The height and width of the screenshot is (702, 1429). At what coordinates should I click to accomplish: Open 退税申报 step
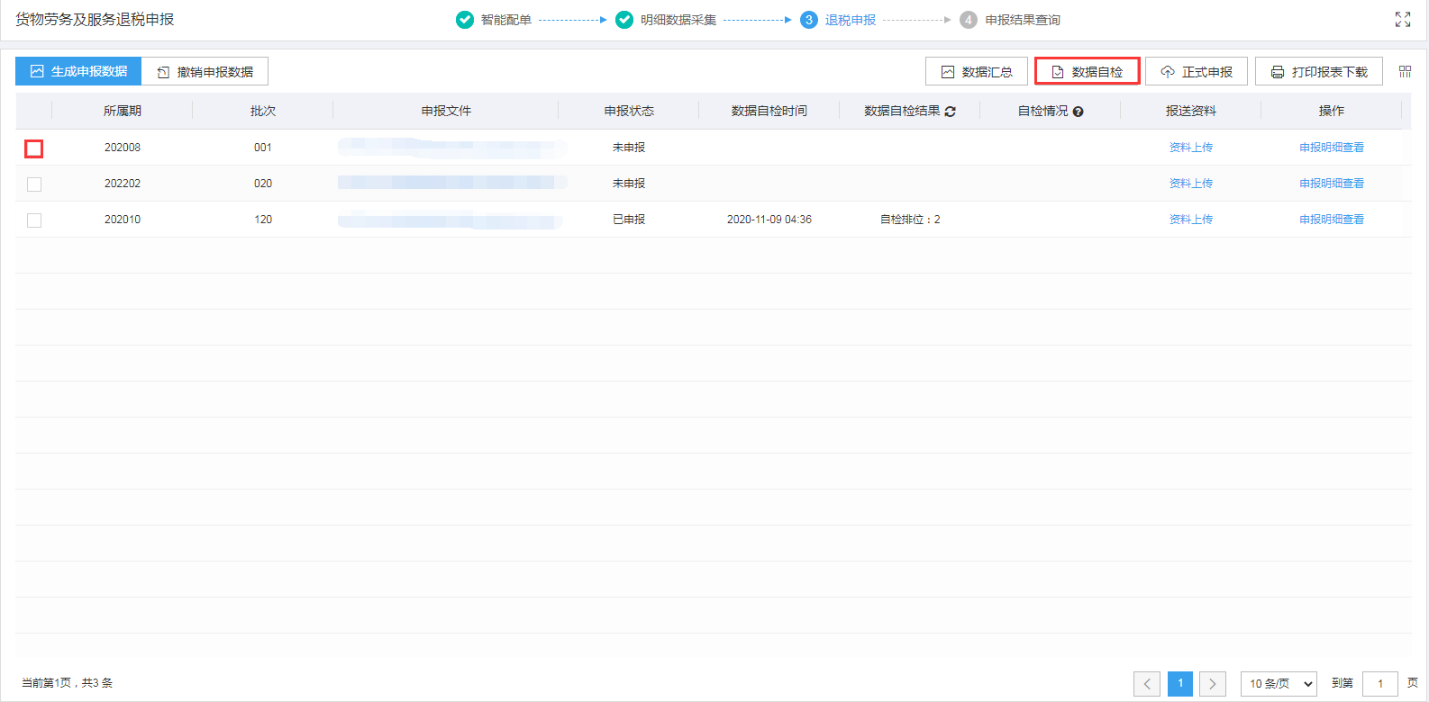851,20
